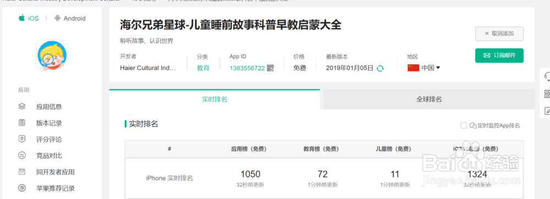Click the Apple logo icon
Viewport: 550px width, 199px height.
tap(22, 18)
